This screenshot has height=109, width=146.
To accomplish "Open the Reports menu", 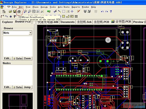I will coord(76,7).
